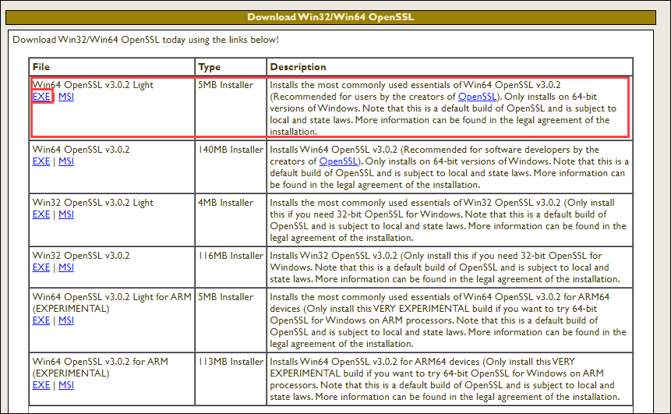Screen dimensions: 671x414
Task: Click EXE link under Win64 OpenSSL v3.0.2 140MB
Action: (x=41, y=161)
